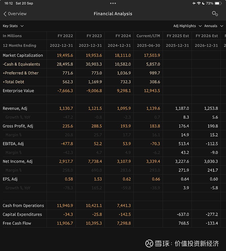Open the Adj Highlights dropdown
Viewport: 226px width, 251px height.
pos(187,26)
